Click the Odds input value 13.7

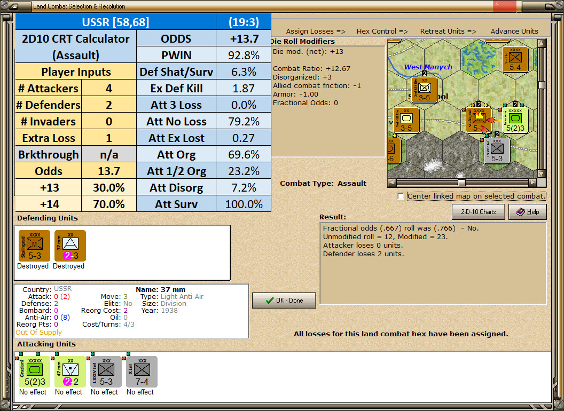pos(109,171)
